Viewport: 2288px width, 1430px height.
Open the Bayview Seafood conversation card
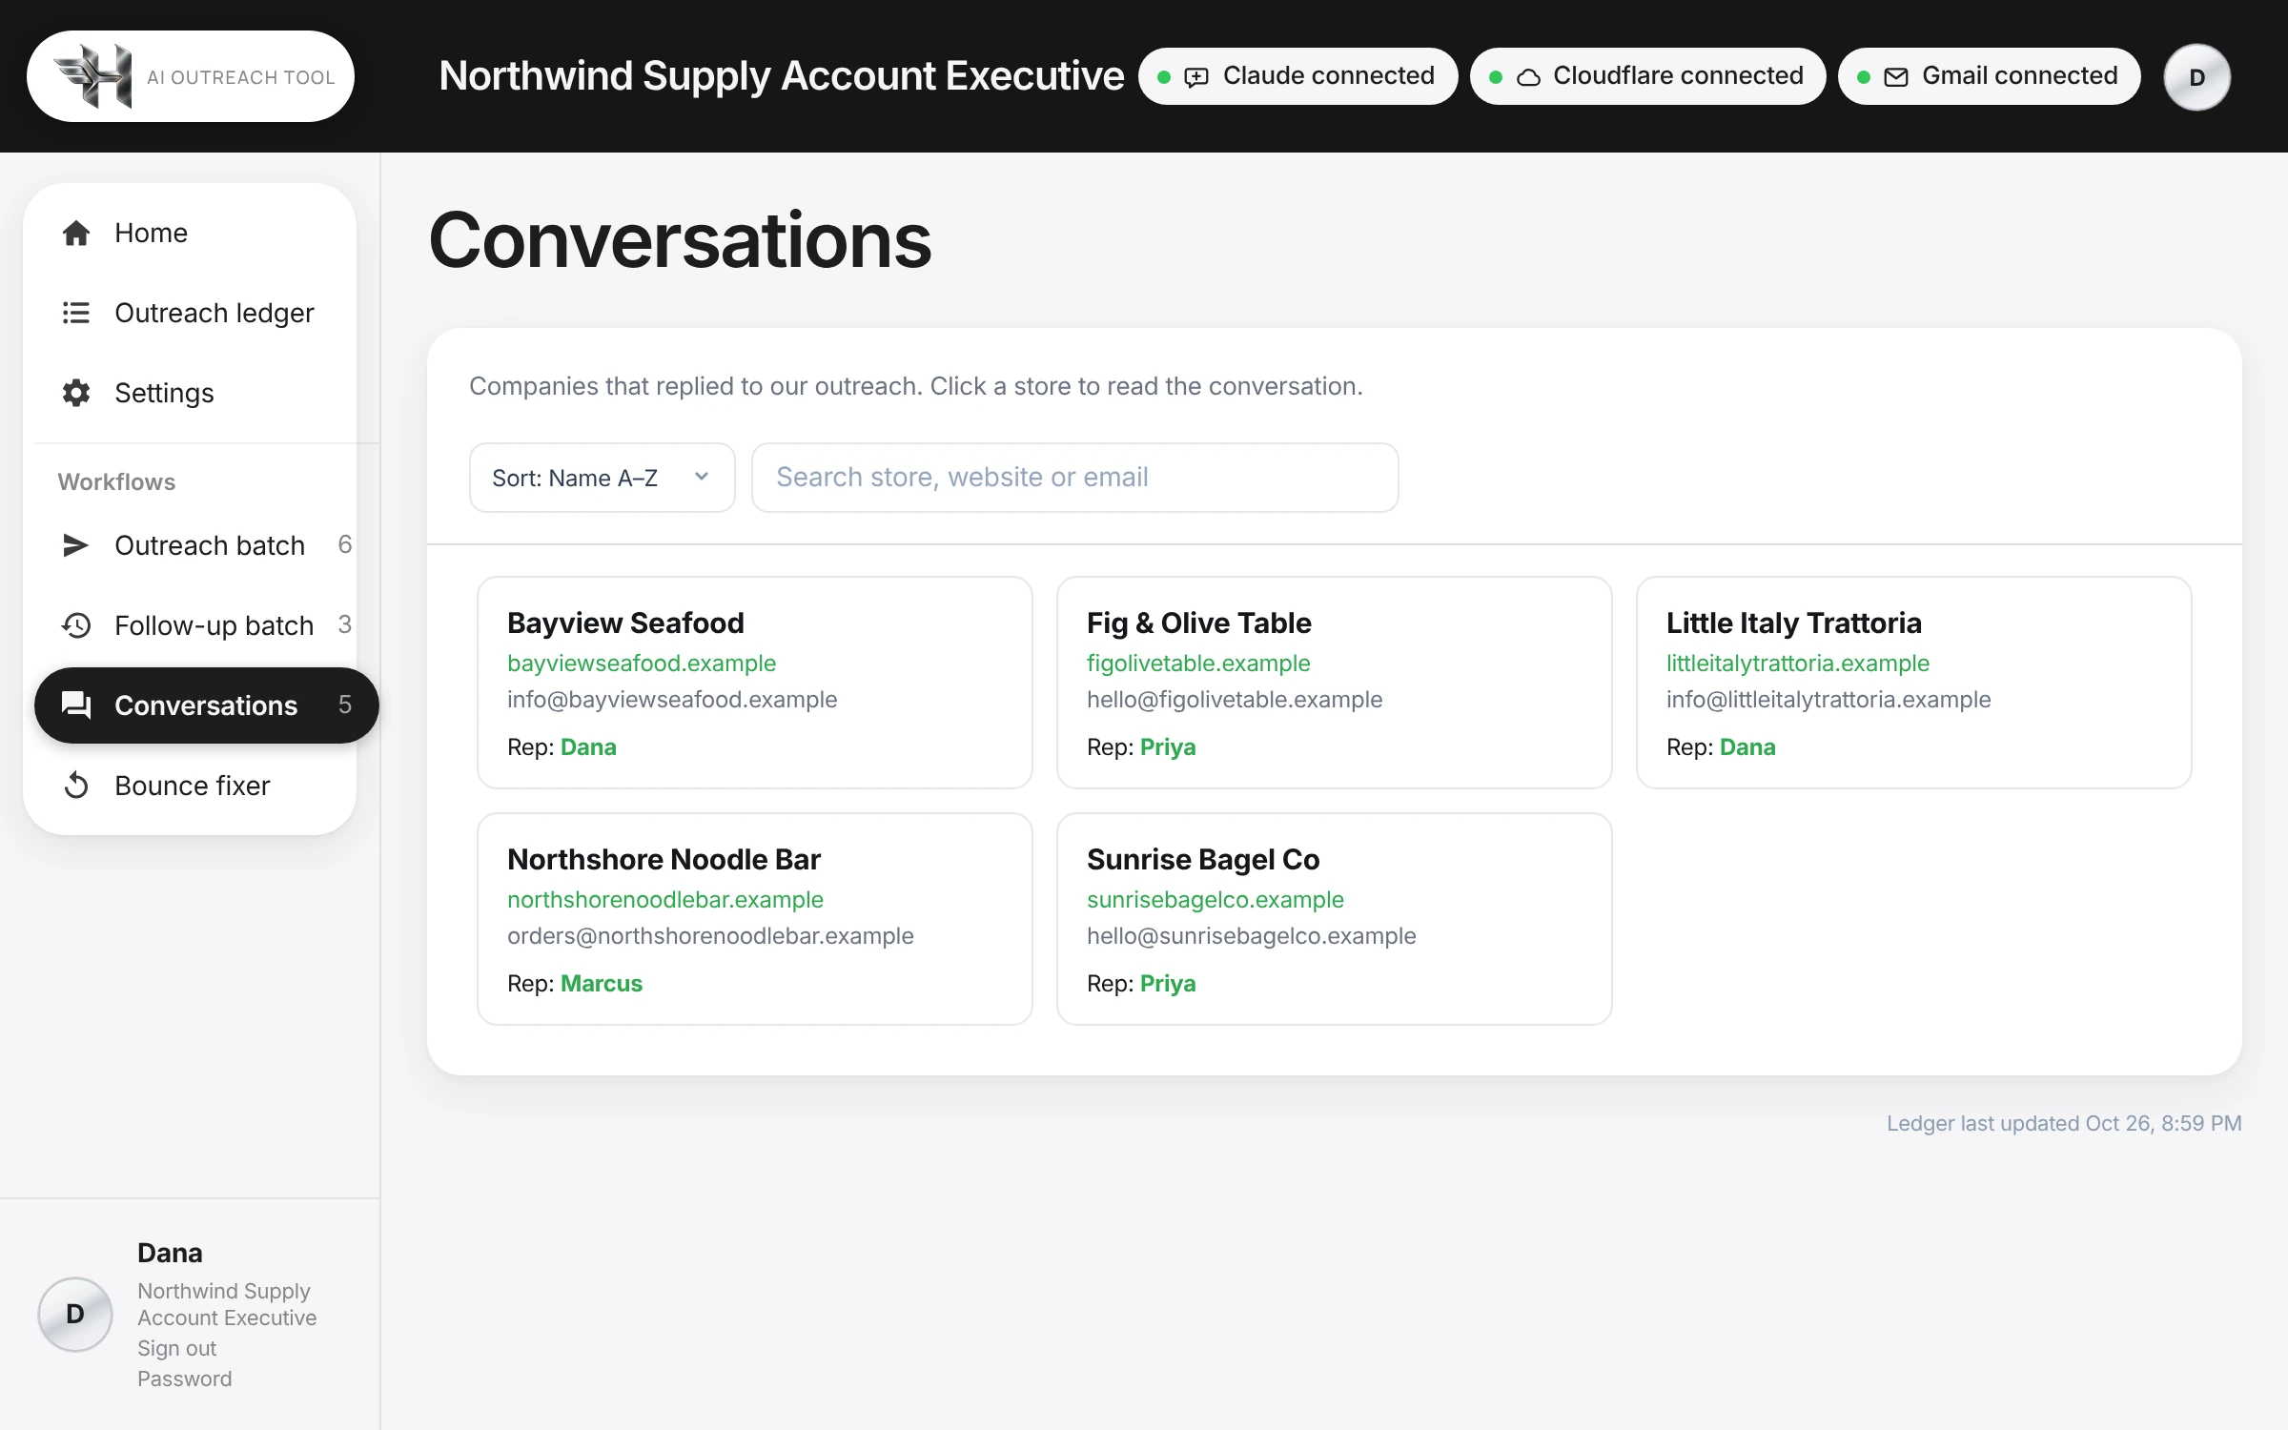(755, 683)
